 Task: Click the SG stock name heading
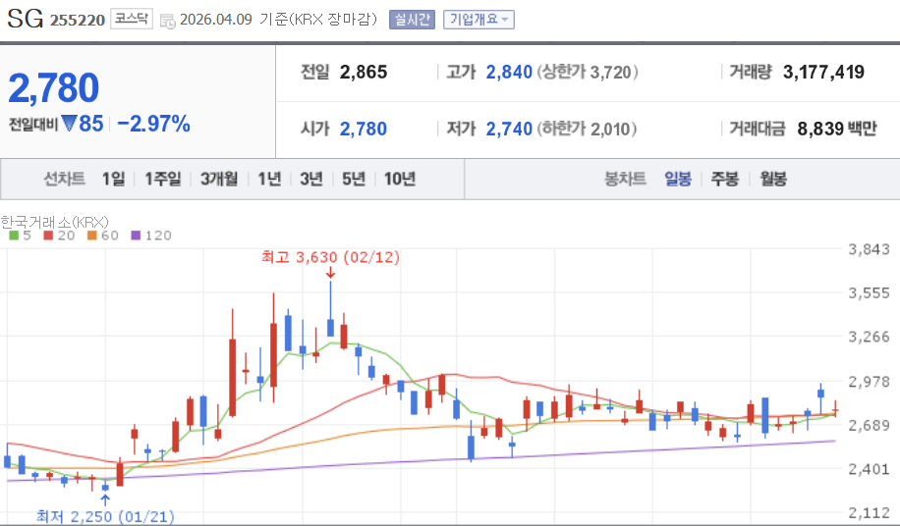[26, 19]
